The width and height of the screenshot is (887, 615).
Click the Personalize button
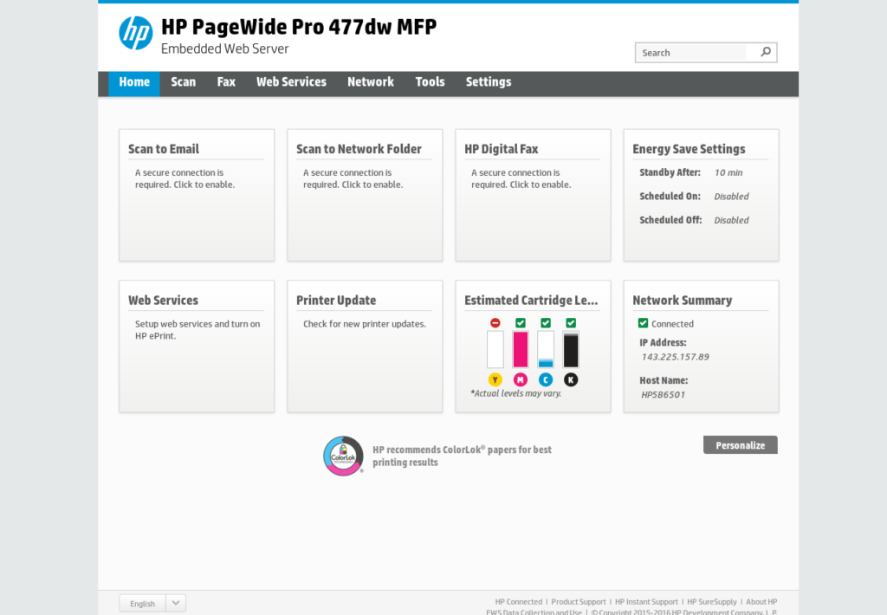(x=741, y=445)
